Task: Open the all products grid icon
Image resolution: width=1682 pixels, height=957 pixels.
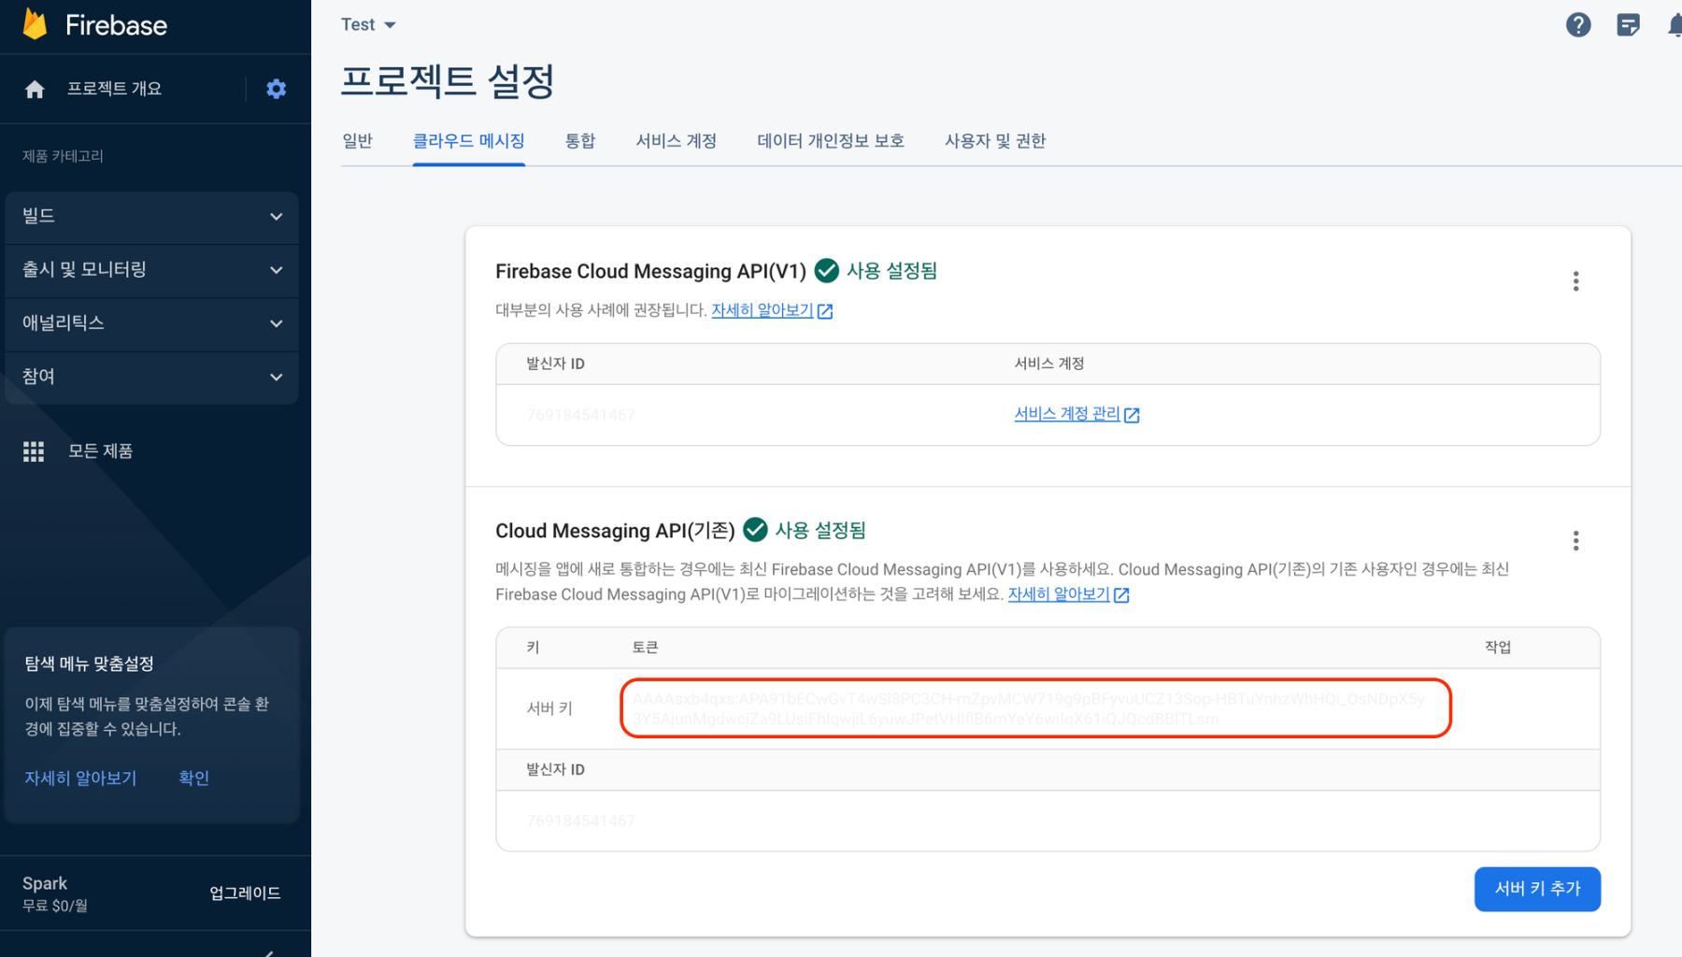Action: click(34, 451)
